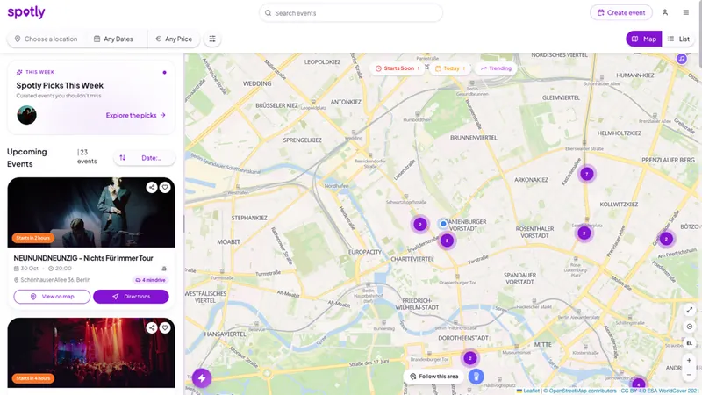Image resolution: width=702 pixels, height=395 pixels.
Task: Click the 4 min drive badge
Action: click(150, 280)
